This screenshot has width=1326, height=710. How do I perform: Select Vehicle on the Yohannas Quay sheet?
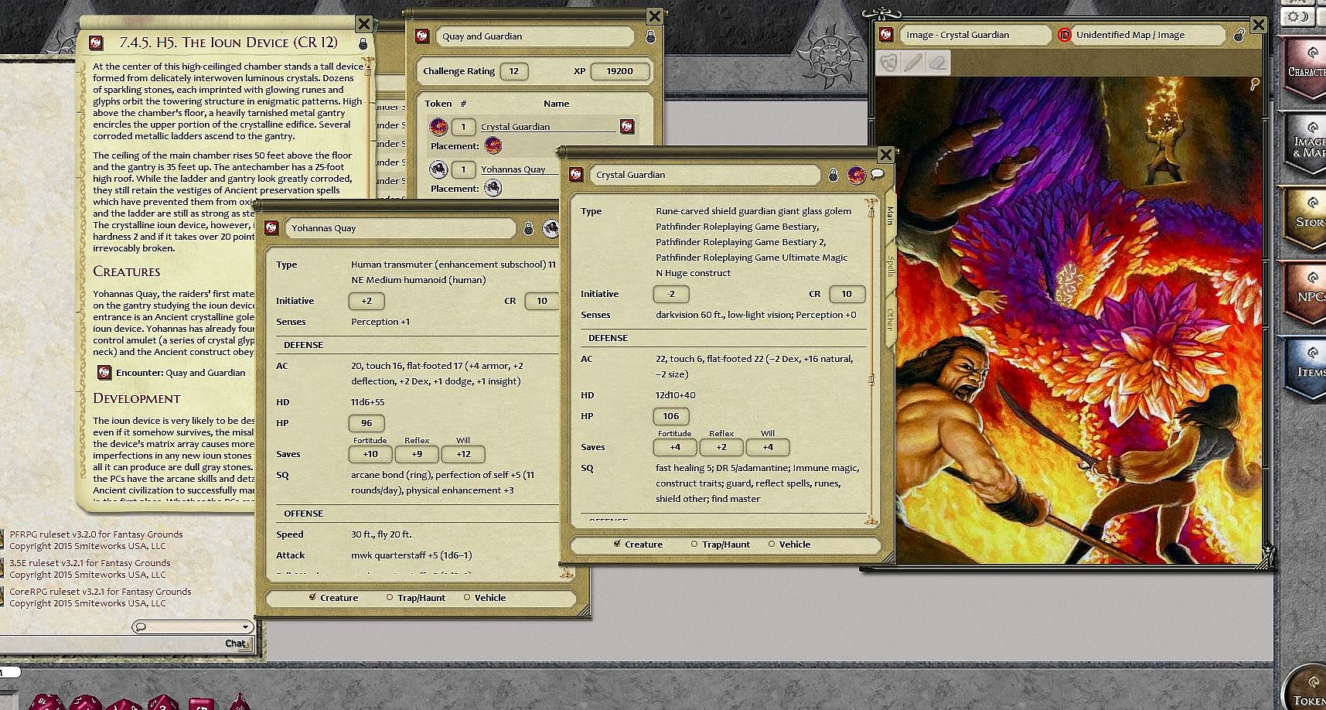[x=467, y=597]
